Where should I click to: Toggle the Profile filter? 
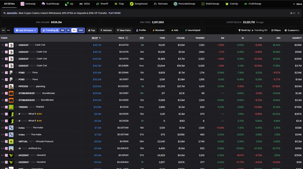142,30
